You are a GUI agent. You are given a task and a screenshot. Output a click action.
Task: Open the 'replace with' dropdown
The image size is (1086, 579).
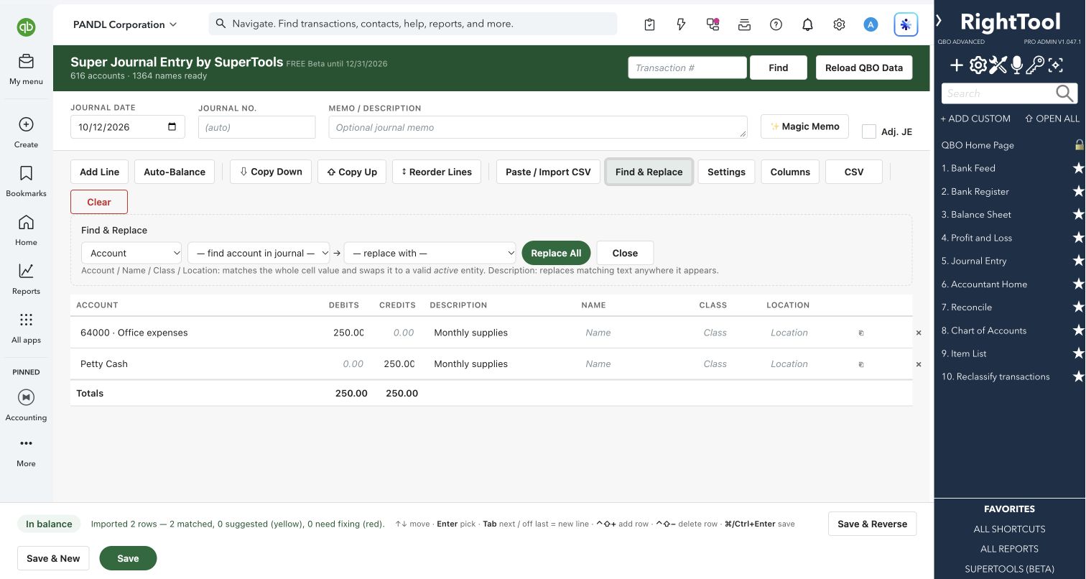[x=430, y=253]
